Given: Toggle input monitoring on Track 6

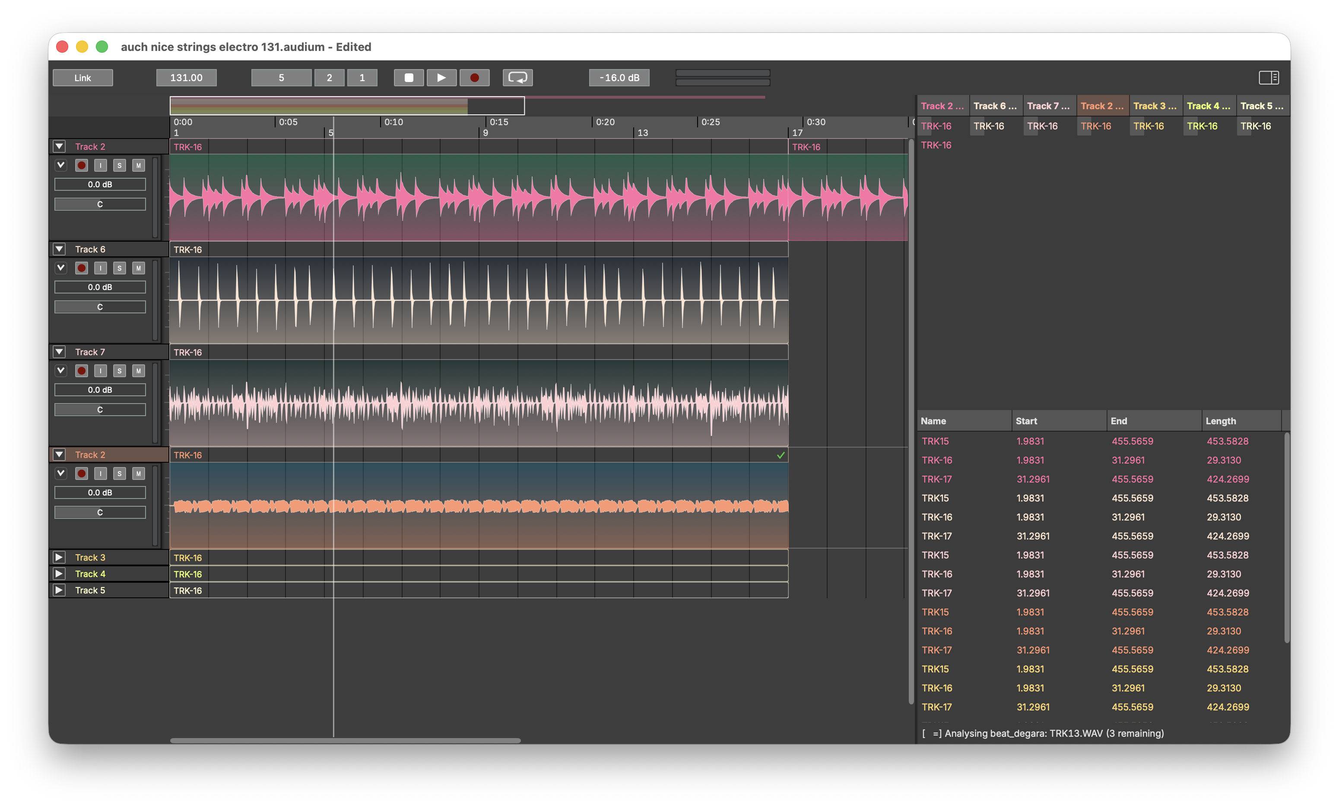Looking at the screenshot, I should (x=101, y=268).
